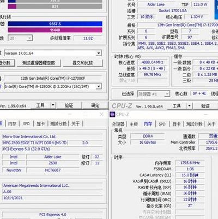Click the core voltage value 1.304 V
Screen dimensions: 218x219
[197, 17]
